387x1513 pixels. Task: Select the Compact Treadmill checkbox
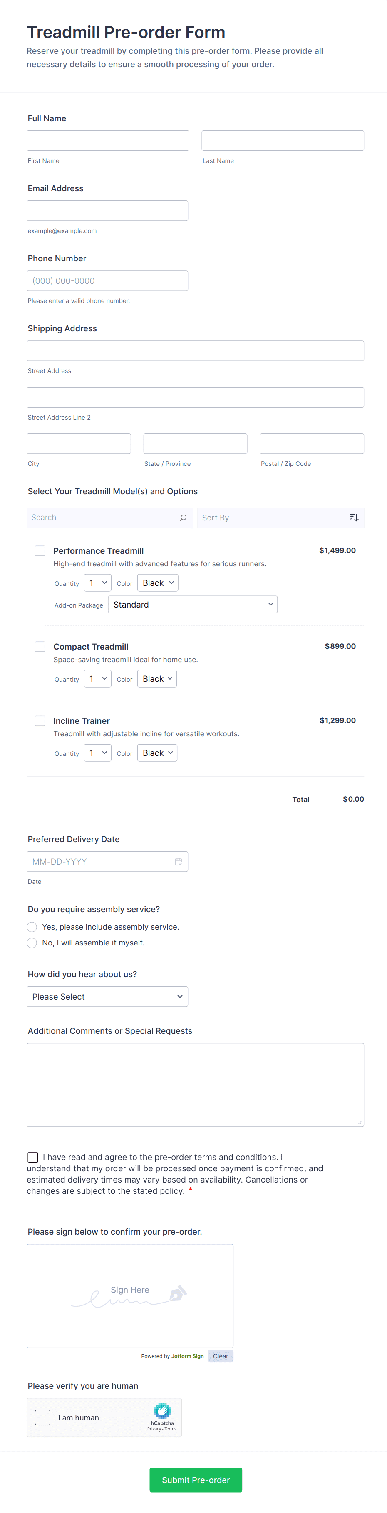[x=40, y=646]
